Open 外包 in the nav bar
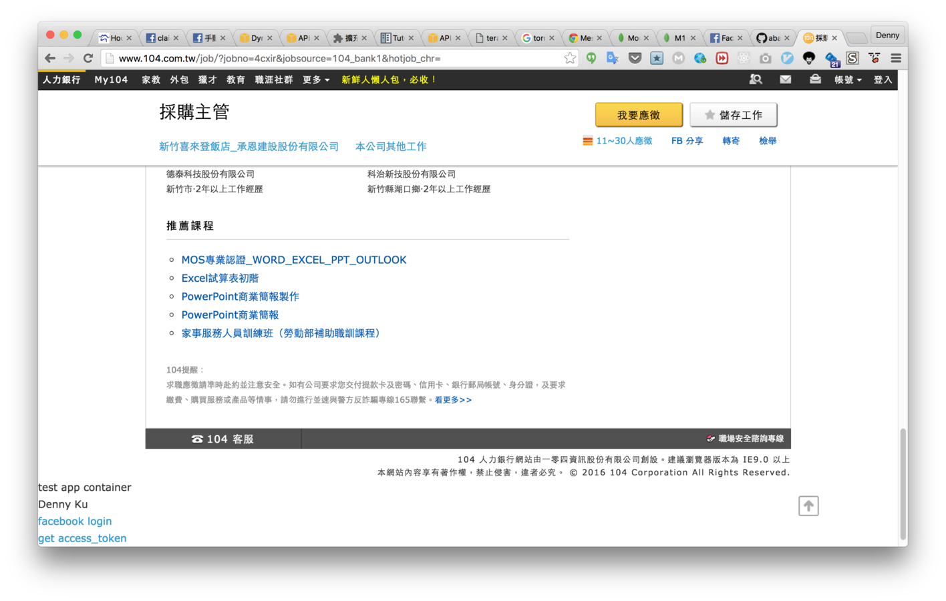The width and height of the screenshot is (946, 601). (x=179, y=79)
